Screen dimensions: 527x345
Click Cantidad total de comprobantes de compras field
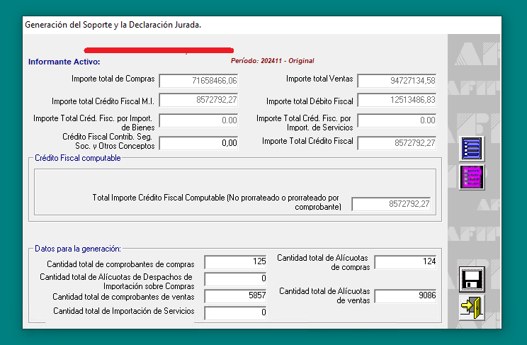(235, 263)
